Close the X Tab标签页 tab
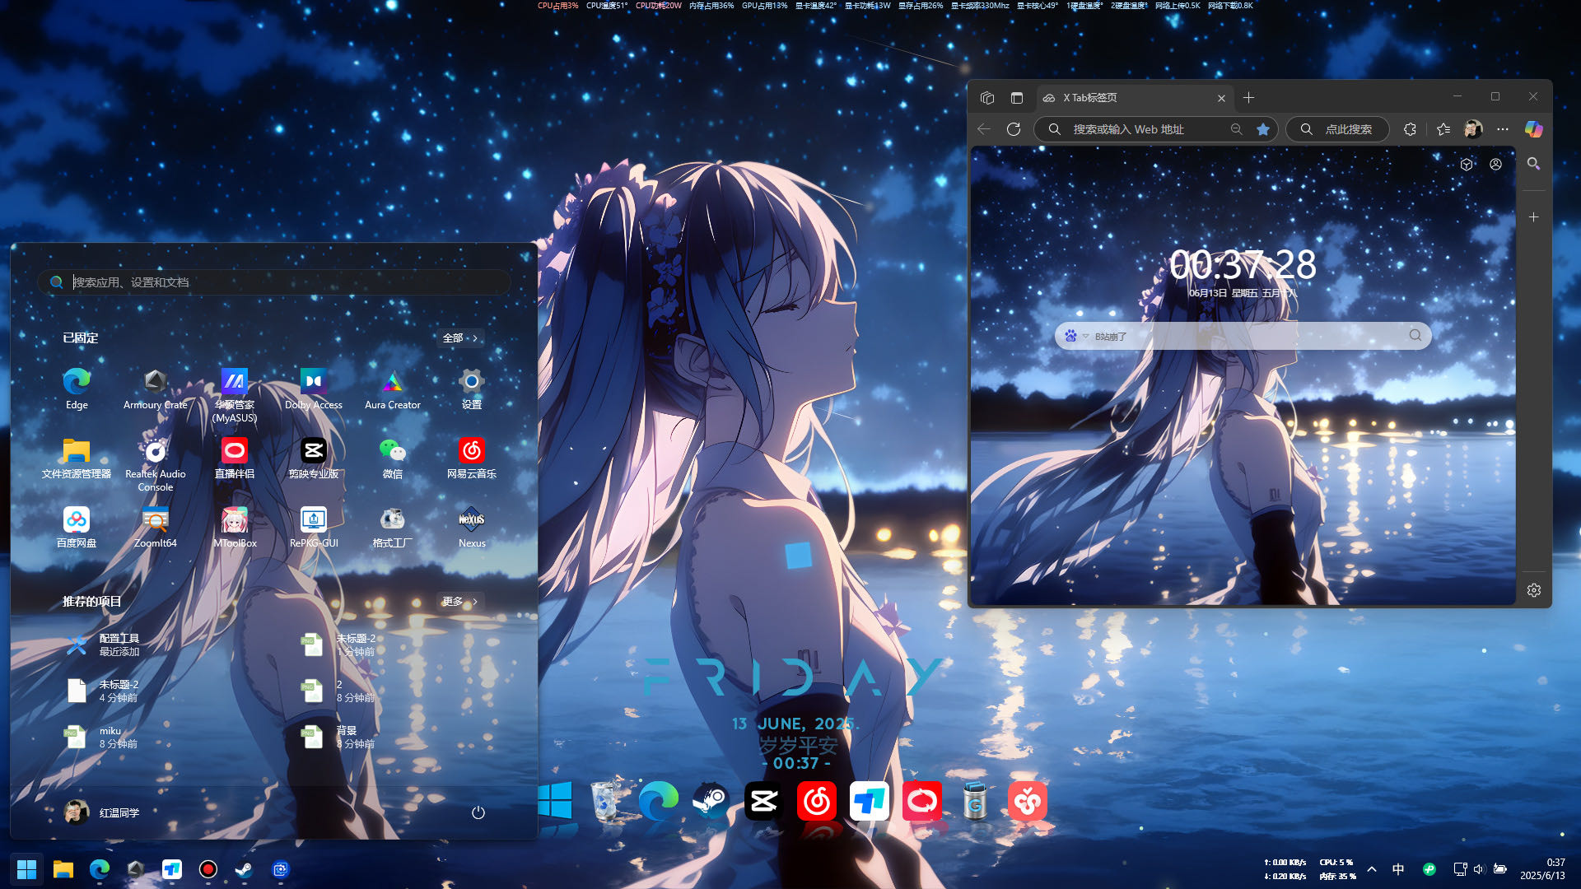 pyautogui.click(x=1221, y=98)
